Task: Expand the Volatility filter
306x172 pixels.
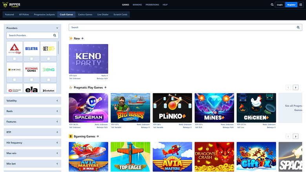Action: tap(33, 101)
